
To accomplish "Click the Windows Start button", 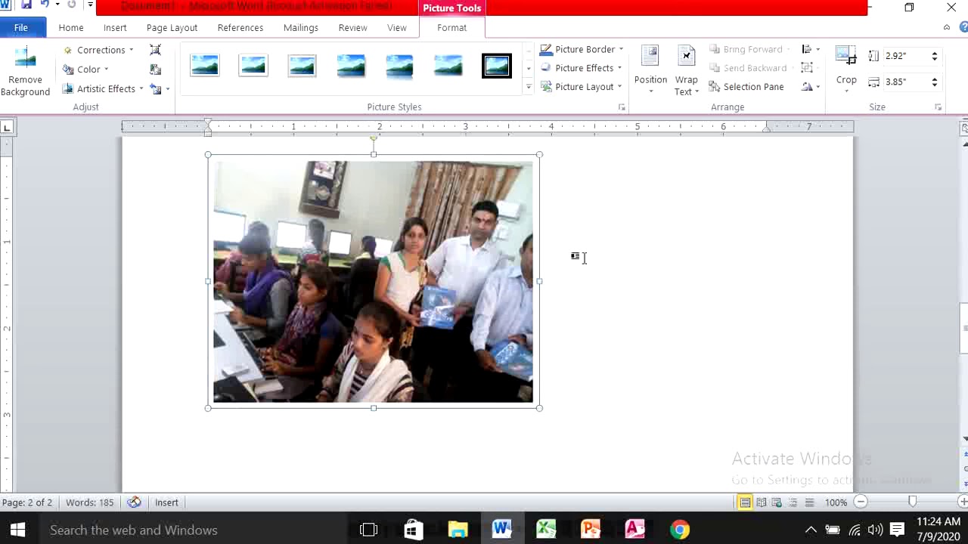I will 18,530.
